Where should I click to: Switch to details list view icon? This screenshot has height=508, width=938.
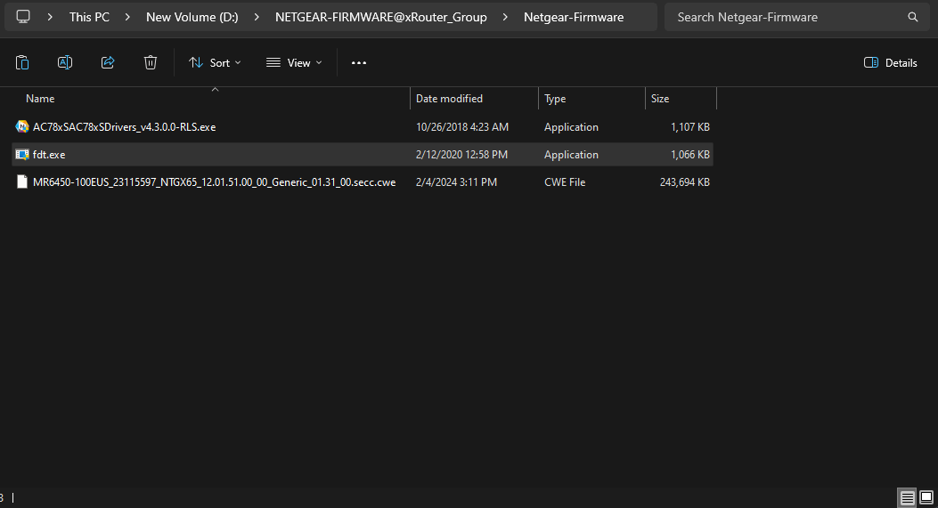(x=907, y=497)
